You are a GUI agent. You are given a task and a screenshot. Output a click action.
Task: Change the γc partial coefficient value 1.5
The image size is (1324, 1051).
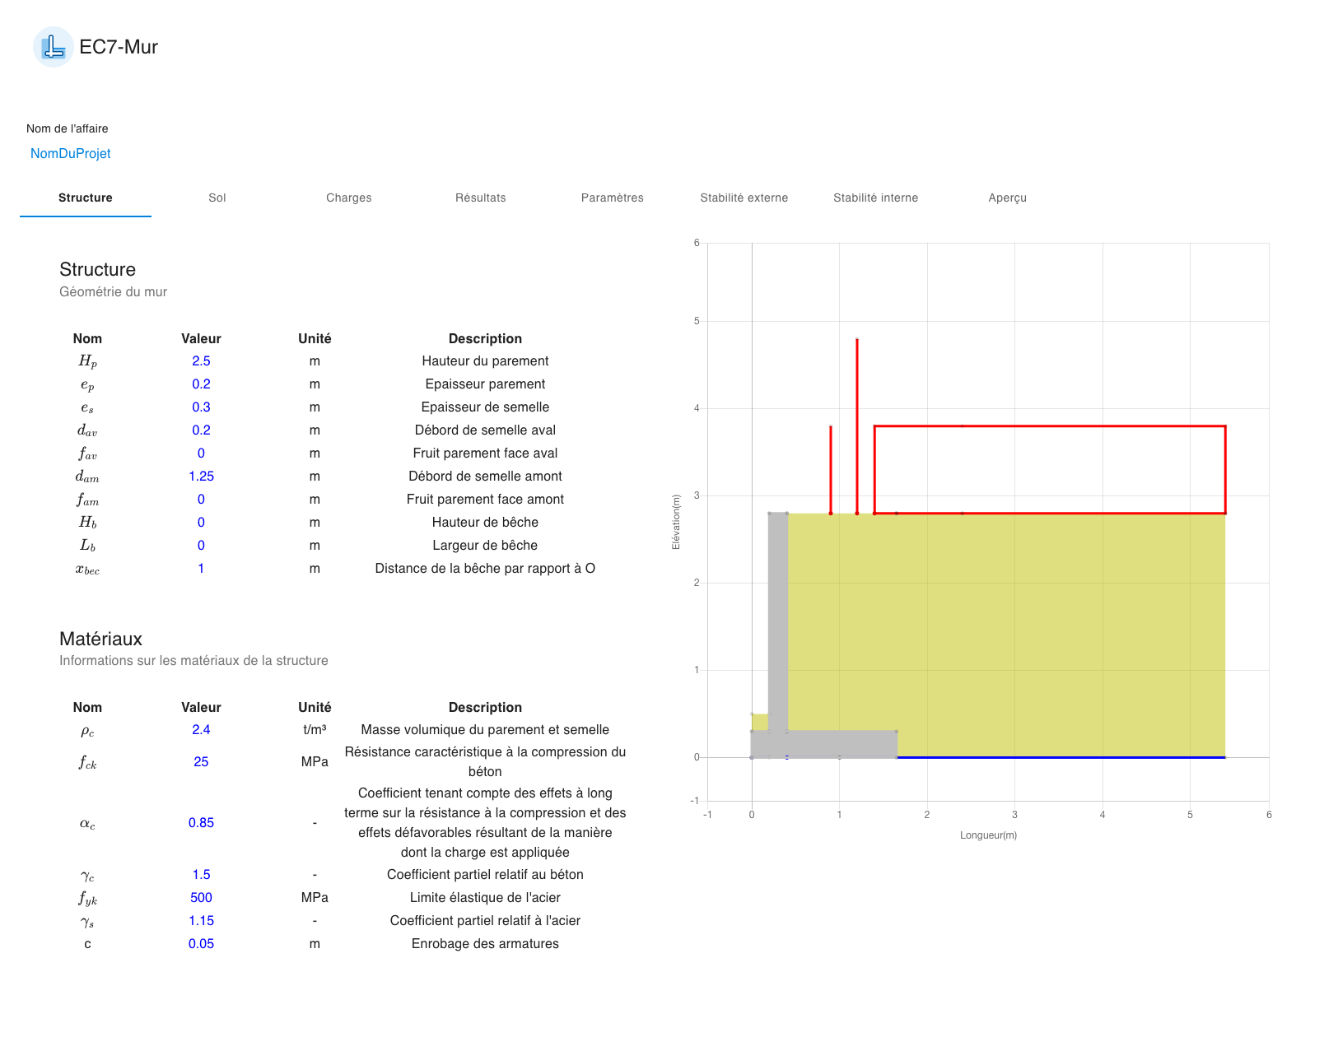point(201,874)
